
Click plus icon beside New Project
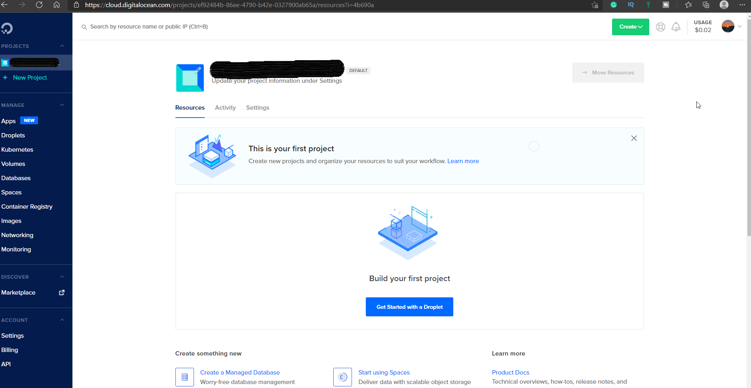coord(5,78)
